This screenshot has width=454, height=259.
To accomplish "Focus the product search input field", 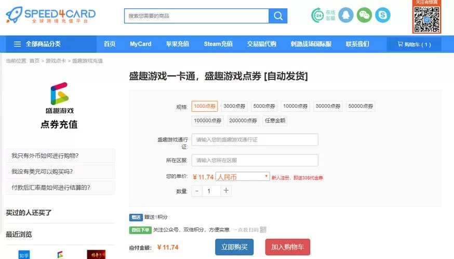I will click(196, 16).
